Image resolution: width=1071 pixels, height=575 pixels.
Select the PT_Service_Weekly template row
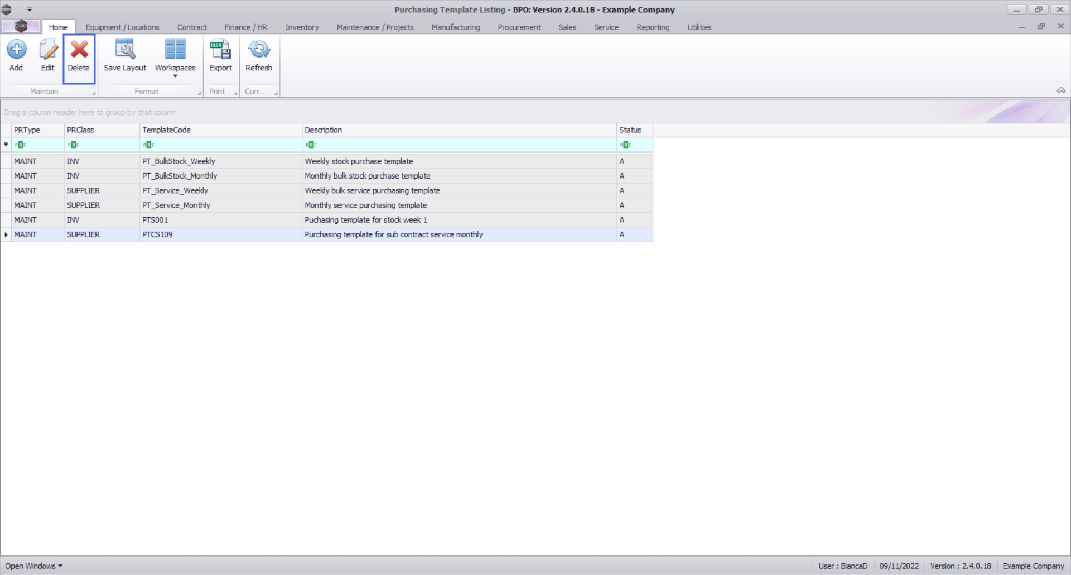[x=327, y=190]
